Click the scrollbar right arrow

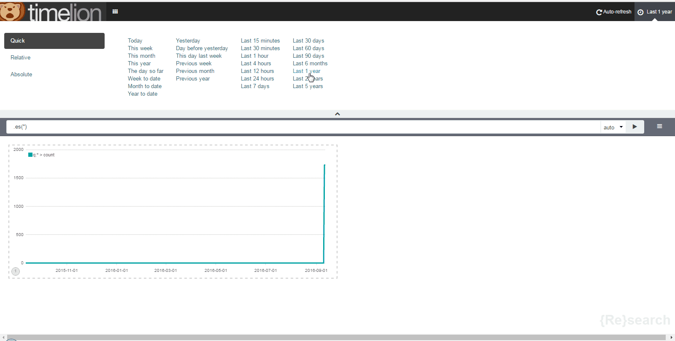[x=672, y=337]
